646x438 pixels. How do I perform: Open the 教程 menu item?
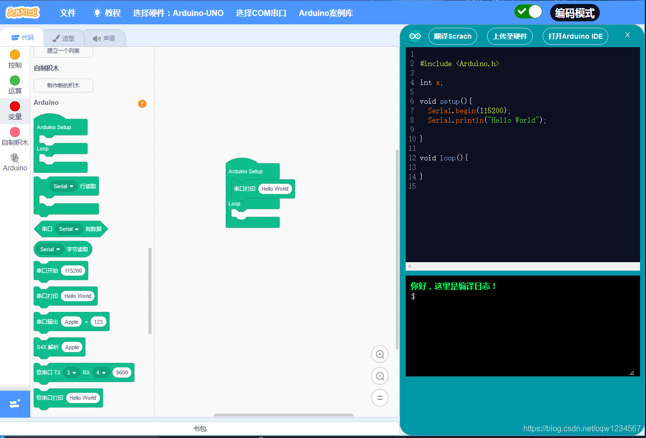click(113, 13)
